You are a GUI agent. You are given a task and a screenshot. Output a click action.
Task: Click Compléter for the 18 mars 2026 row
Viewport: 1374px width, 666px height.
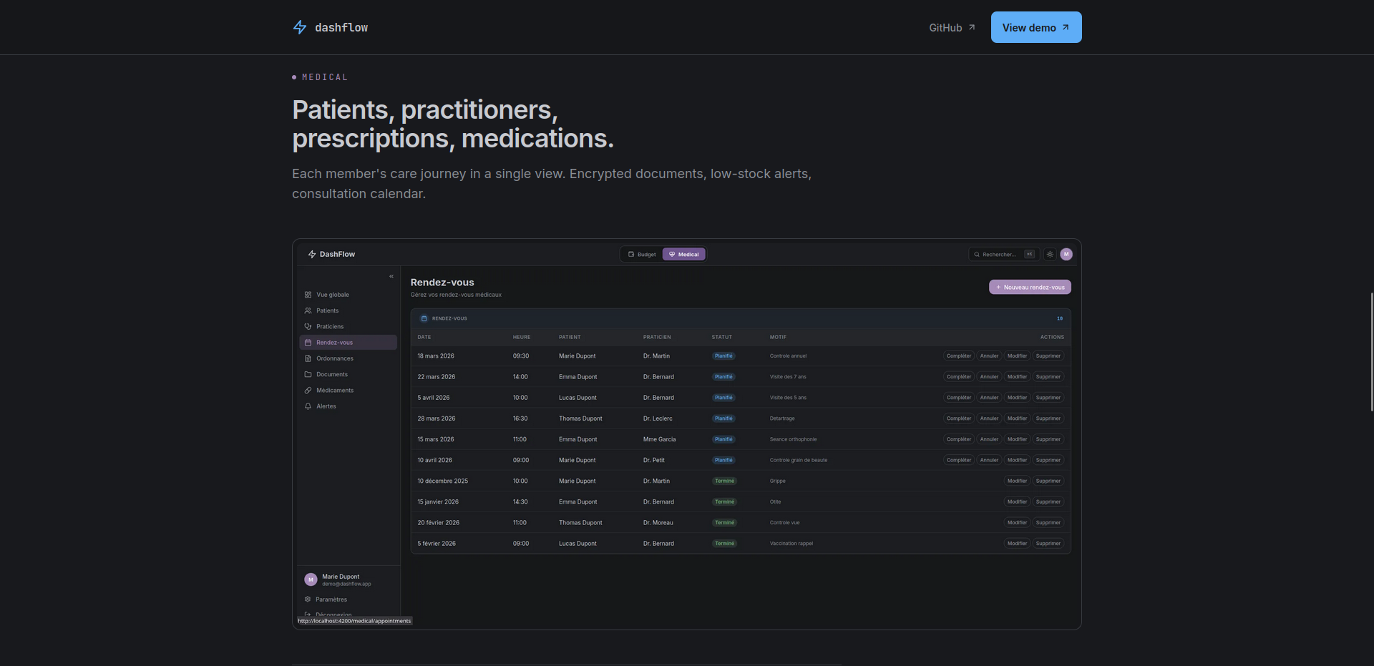pyautogui.click(x=959, y=356)
